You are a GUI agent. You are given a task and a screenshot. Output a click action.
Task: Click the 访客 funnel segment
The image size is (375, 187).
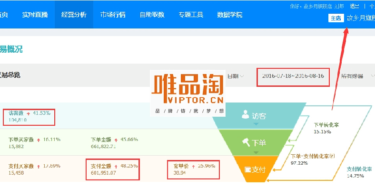pos(259,116)
